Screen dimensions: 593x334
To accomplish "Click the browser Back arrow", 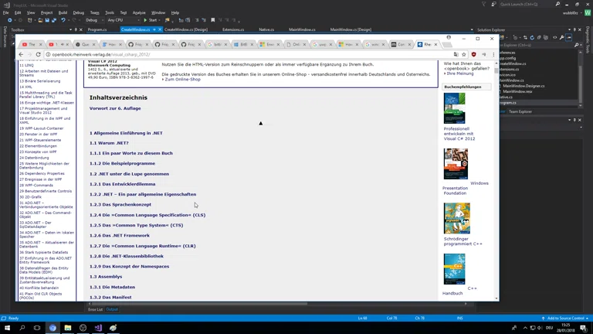I will tap(21, 55).
